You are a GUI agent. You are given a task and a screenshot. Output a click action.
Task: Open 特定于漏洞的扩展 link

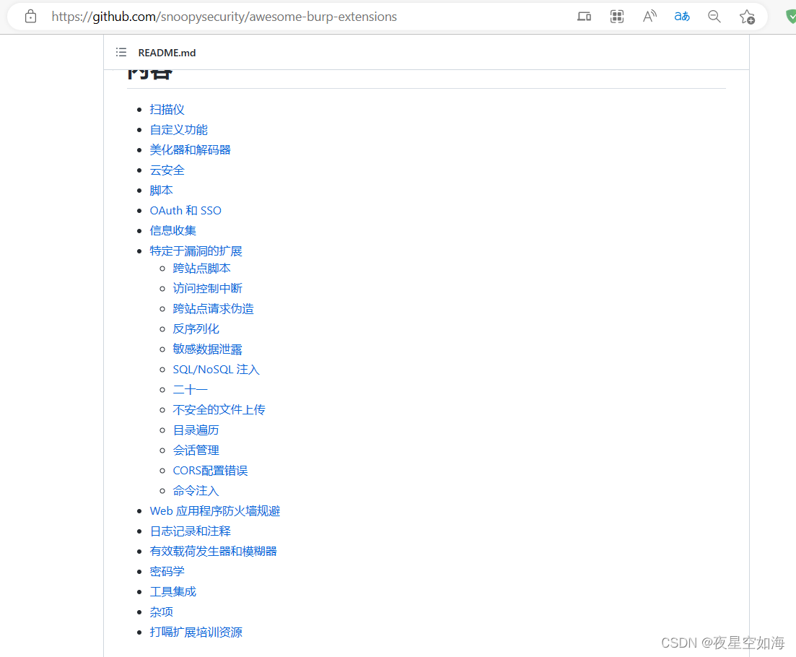(x=196, y=251)
